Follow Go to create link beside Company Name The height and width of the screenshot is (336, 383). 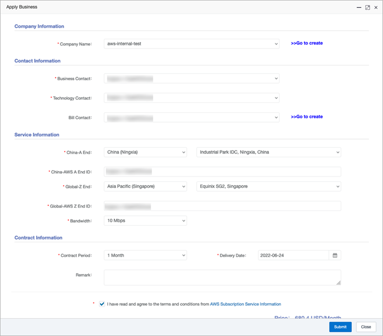[x=307, y=43]
